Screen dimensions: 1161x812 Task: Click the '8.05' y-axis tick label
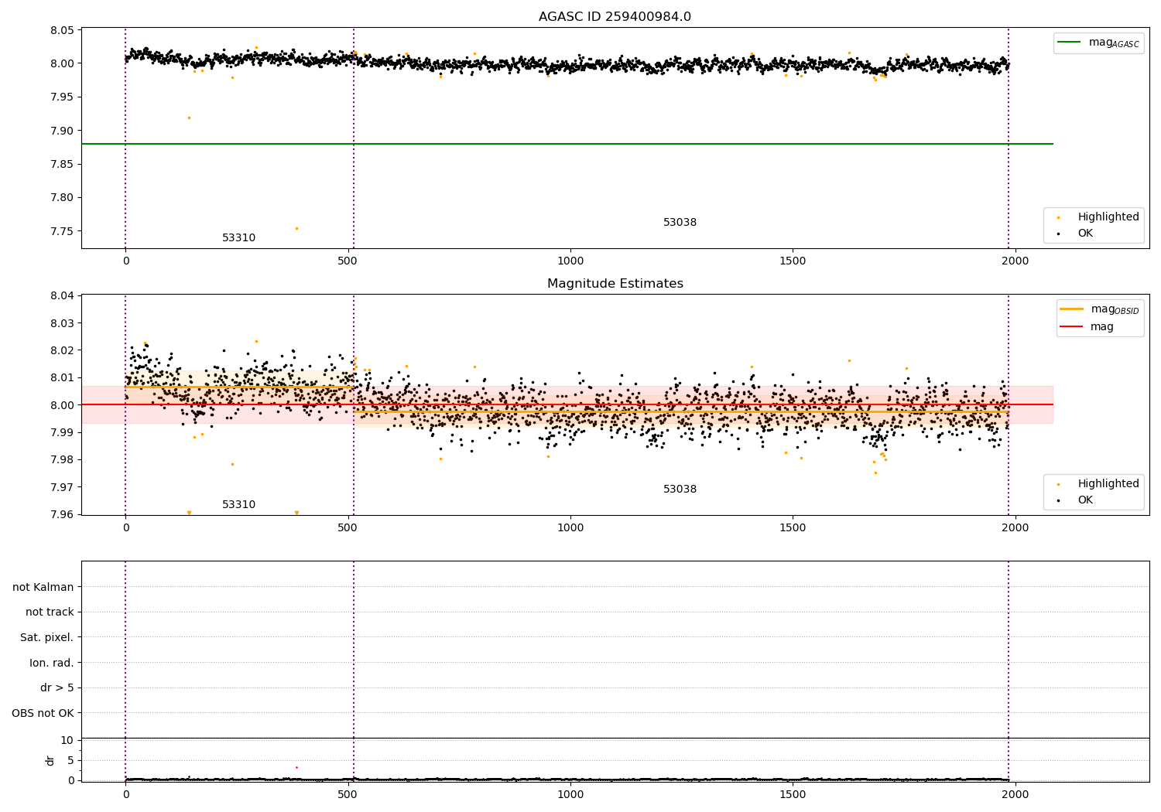pyautogui.click(x=63, y=30)
